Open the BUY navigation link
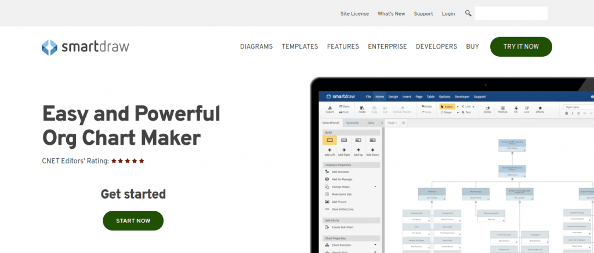The height and width of the screenshot is (253, 594). coord(472,46)
